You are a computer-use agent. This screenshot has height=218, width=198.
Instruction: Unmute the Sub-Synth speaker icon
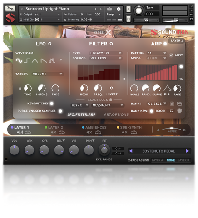(124, 132)
